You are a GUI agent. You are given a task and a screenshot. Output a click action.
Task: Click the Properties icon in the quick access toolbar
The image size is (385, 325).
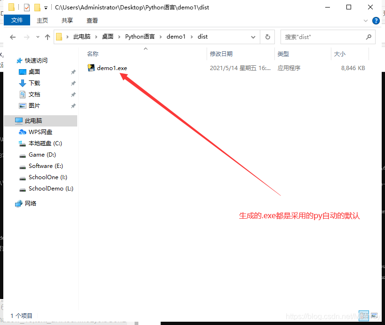tap(26, 8)
